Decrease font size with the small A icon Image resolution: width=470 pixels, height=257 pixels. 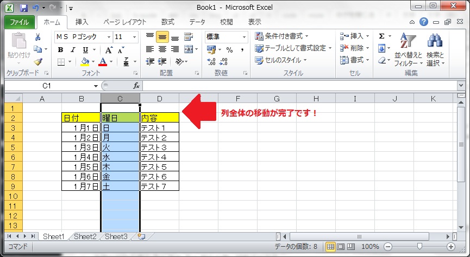121,50
